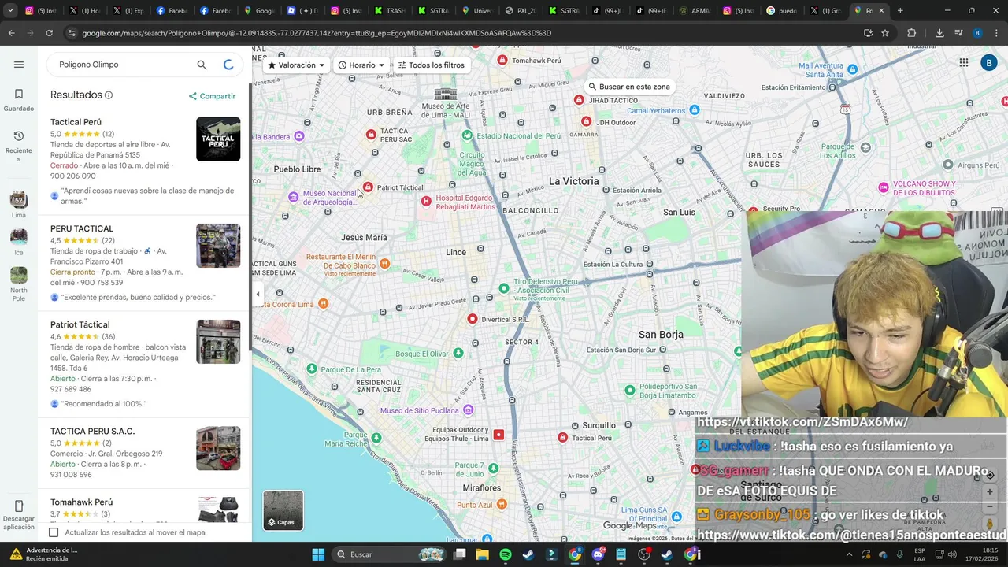Go back with browser arrow
This screenshot has width=1008, height=567.
click(x=11, y=33)
